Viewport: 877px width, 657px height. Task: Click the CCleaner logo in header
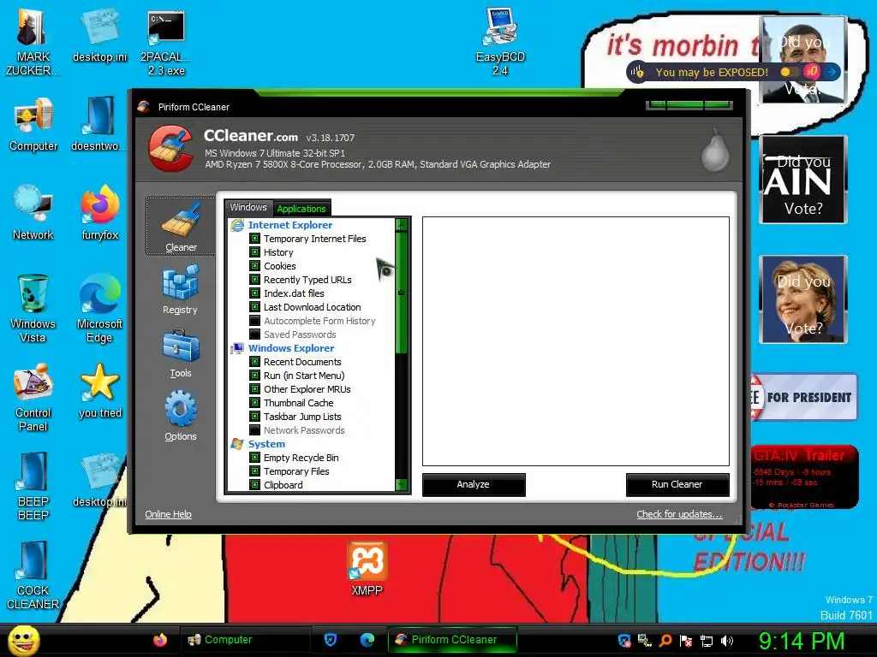click(x=171, y=148)
